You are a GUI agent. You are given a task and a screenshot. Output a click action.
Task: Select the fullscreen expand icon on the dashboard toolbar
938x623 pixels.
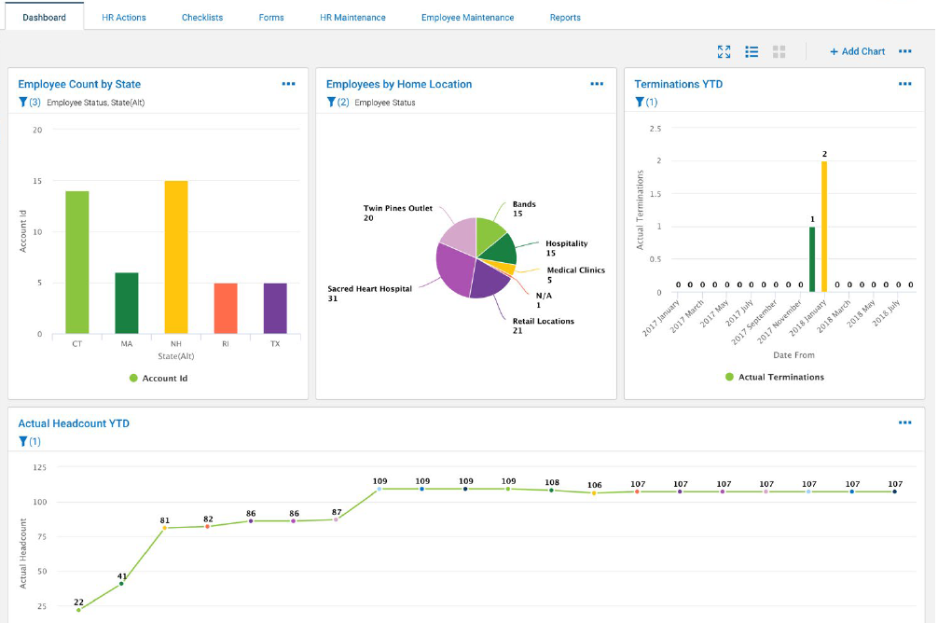pos(724,52)
